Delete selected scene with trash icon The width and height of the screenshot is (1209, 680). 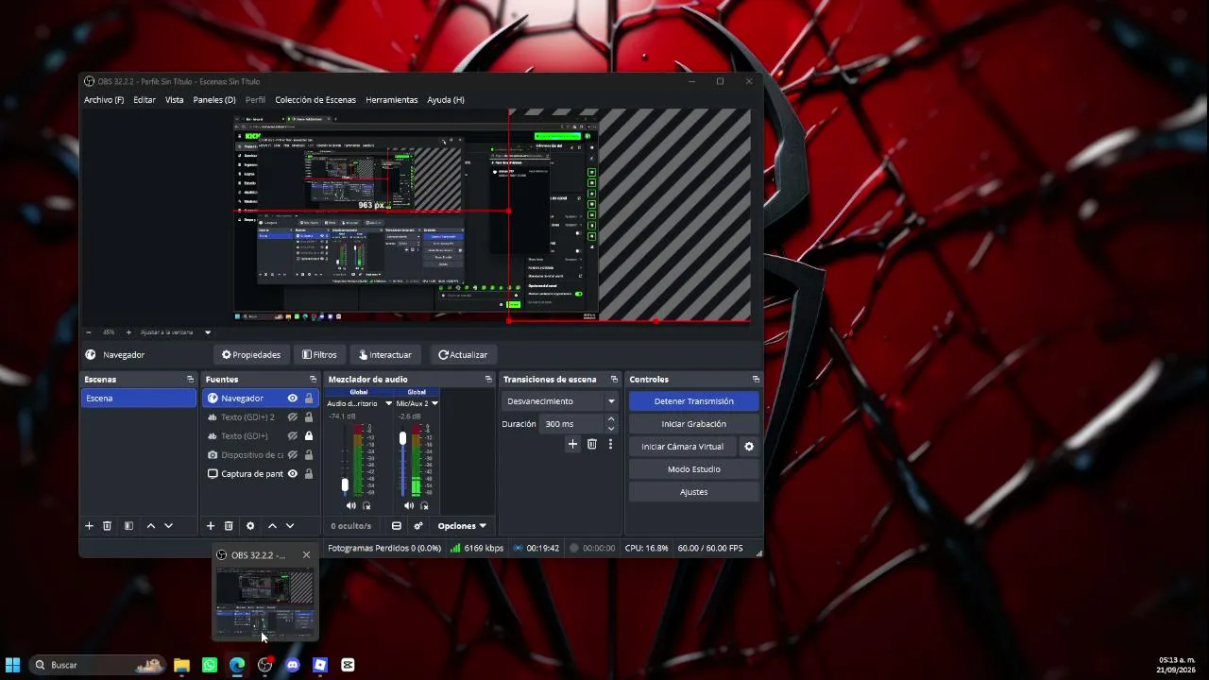coord(108,526)
